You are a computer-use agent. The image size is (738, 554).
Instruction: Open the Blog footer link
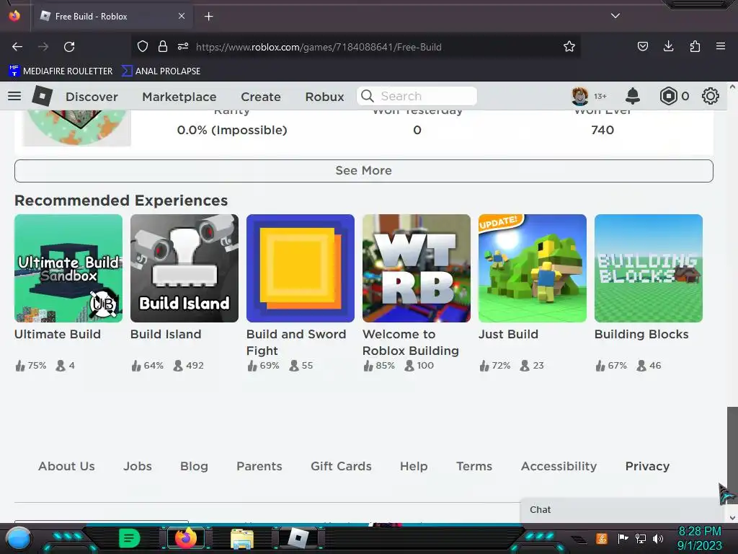[x=194, y=466]
